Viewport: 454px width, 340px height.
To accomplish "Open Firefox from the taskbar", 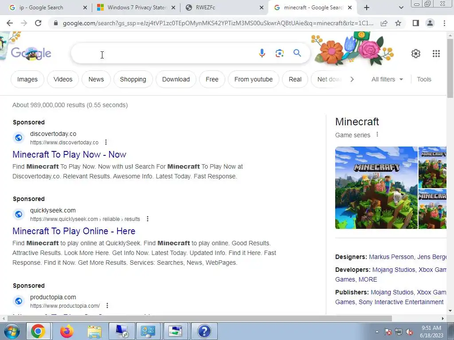I will pos(67,331).
